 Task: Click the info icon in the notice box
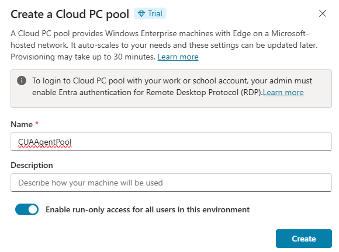tap(22, 80)
